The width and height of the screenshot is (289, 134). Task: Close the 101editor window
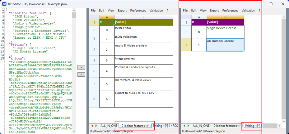tap(283, 4)
